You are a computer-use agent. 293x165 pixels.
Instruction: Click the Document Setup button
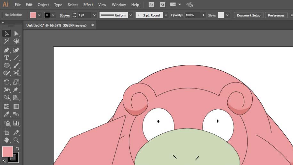(248, 15)
